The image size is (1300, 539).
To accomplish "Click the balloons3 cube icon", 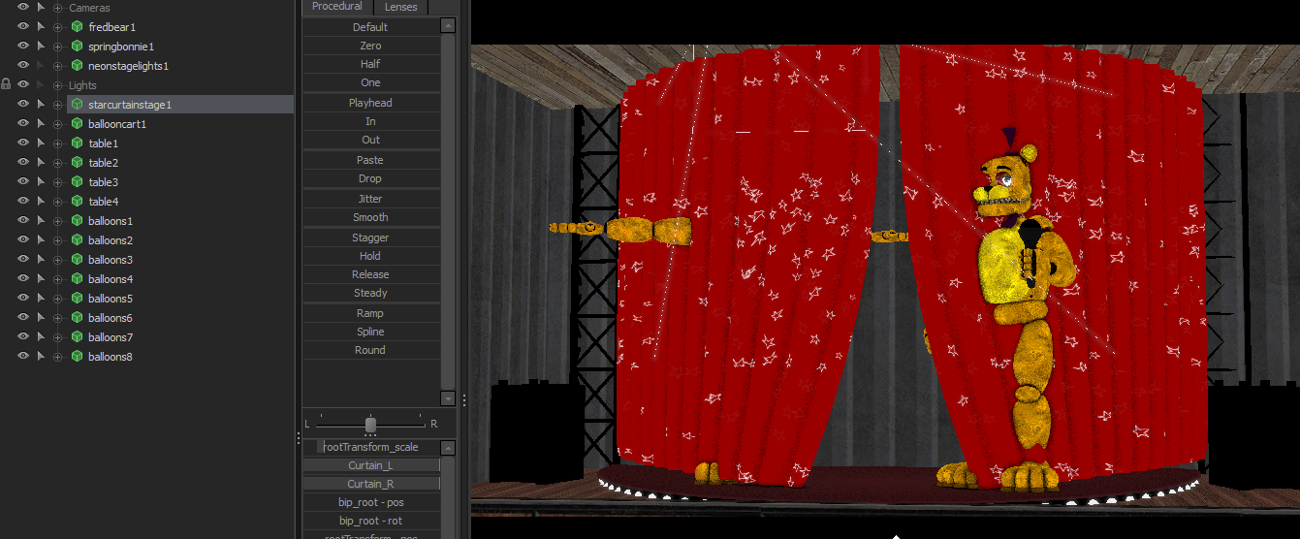I will pos(77,260).
